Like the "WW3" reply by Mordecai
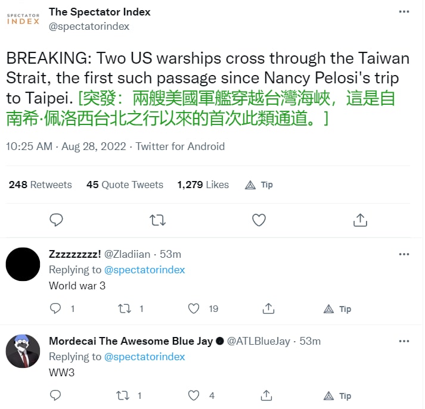The image size is (425, 409). click(194, 395)
